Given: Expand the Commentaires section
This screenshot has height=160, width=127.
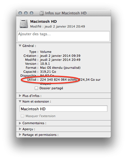Looking at the screenshot, I should [x=20, y=123].
